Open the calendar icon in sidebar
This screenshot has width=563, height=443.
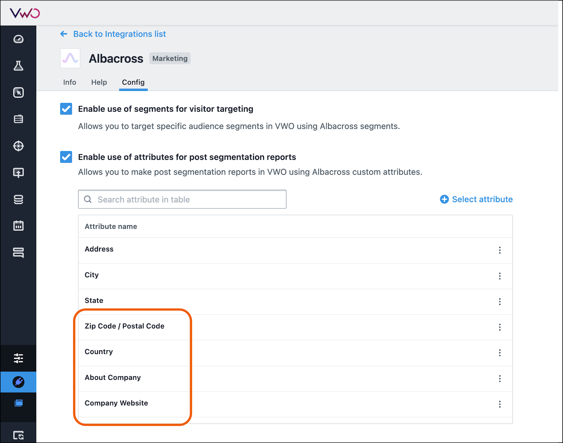[x=18, y=226]
